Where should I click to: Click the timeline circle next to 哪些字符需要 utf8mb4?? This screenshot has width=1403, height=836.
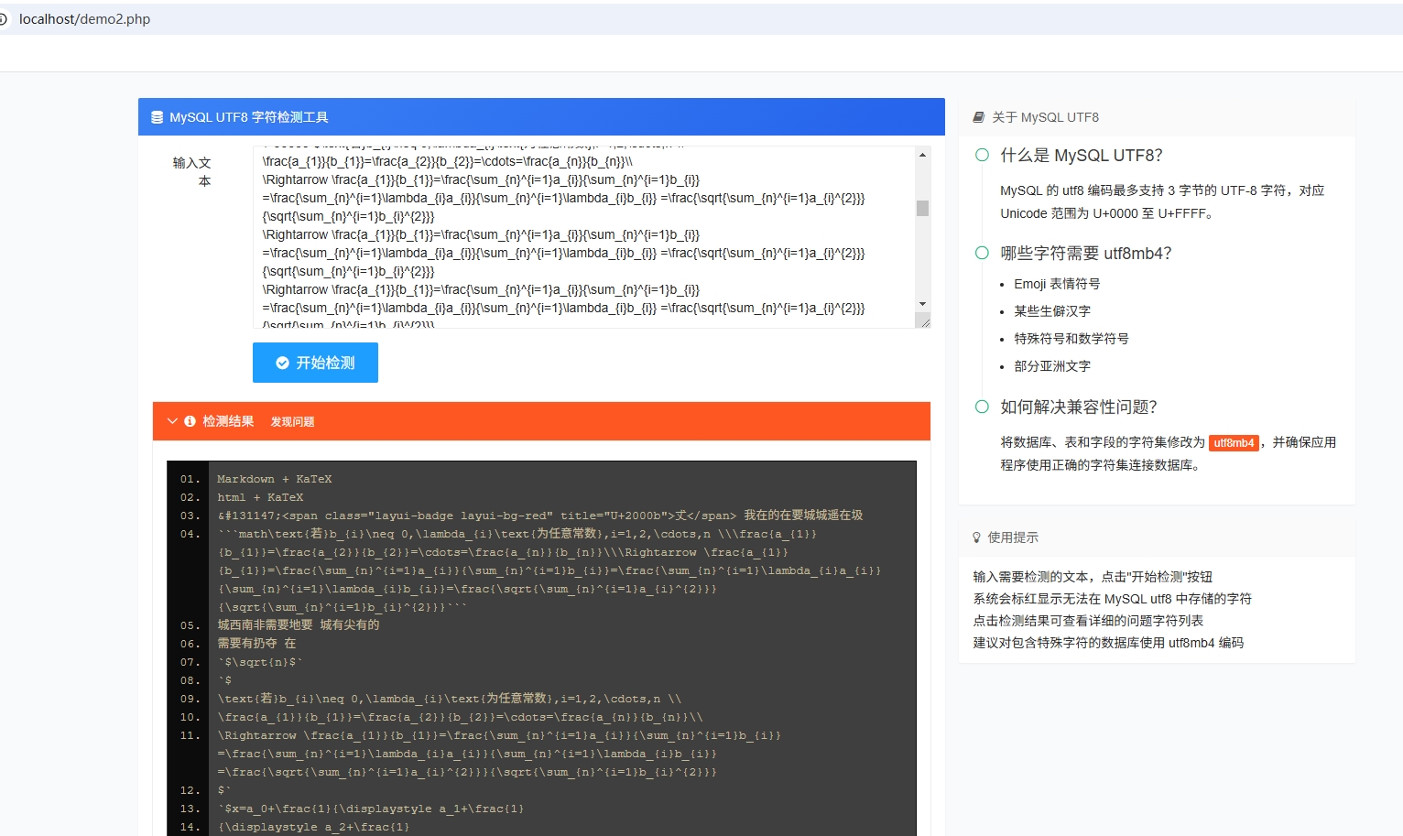pyautogui.click(x=982, y=253)
